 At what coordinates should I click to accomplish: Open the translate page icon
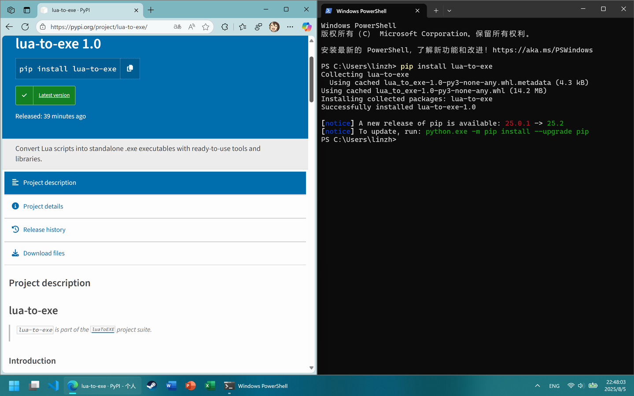(x=177, y=27)
